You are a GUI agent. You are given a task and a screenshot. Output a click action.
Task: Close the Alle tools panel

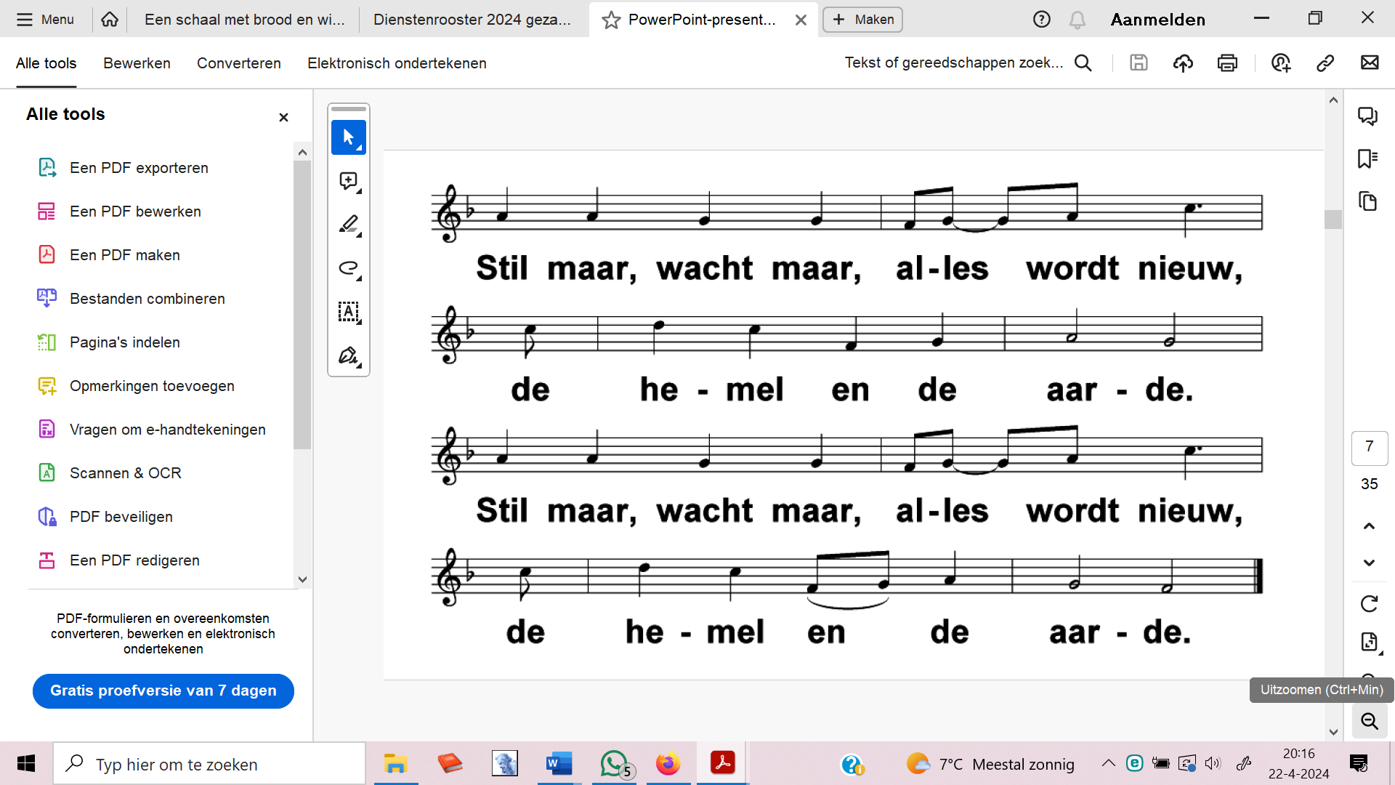click(284, 117)
